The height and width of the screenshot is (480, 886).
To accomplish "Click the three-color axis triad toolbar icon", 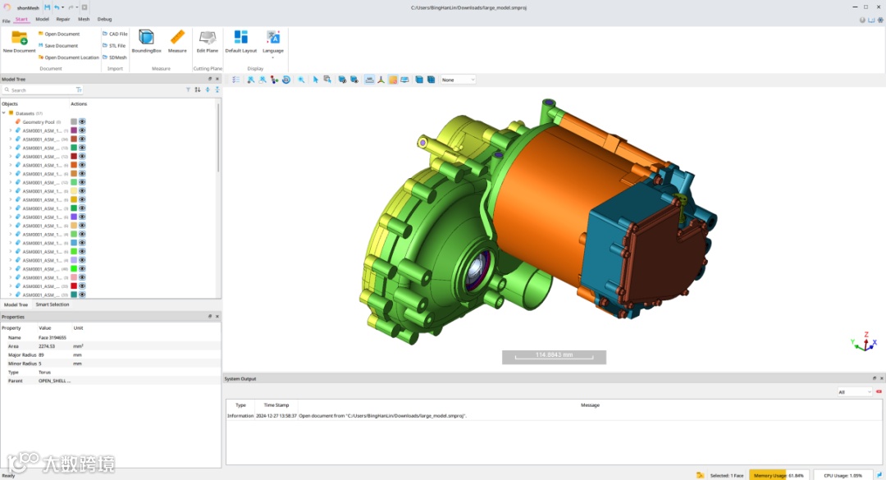I will pos(381,80).
